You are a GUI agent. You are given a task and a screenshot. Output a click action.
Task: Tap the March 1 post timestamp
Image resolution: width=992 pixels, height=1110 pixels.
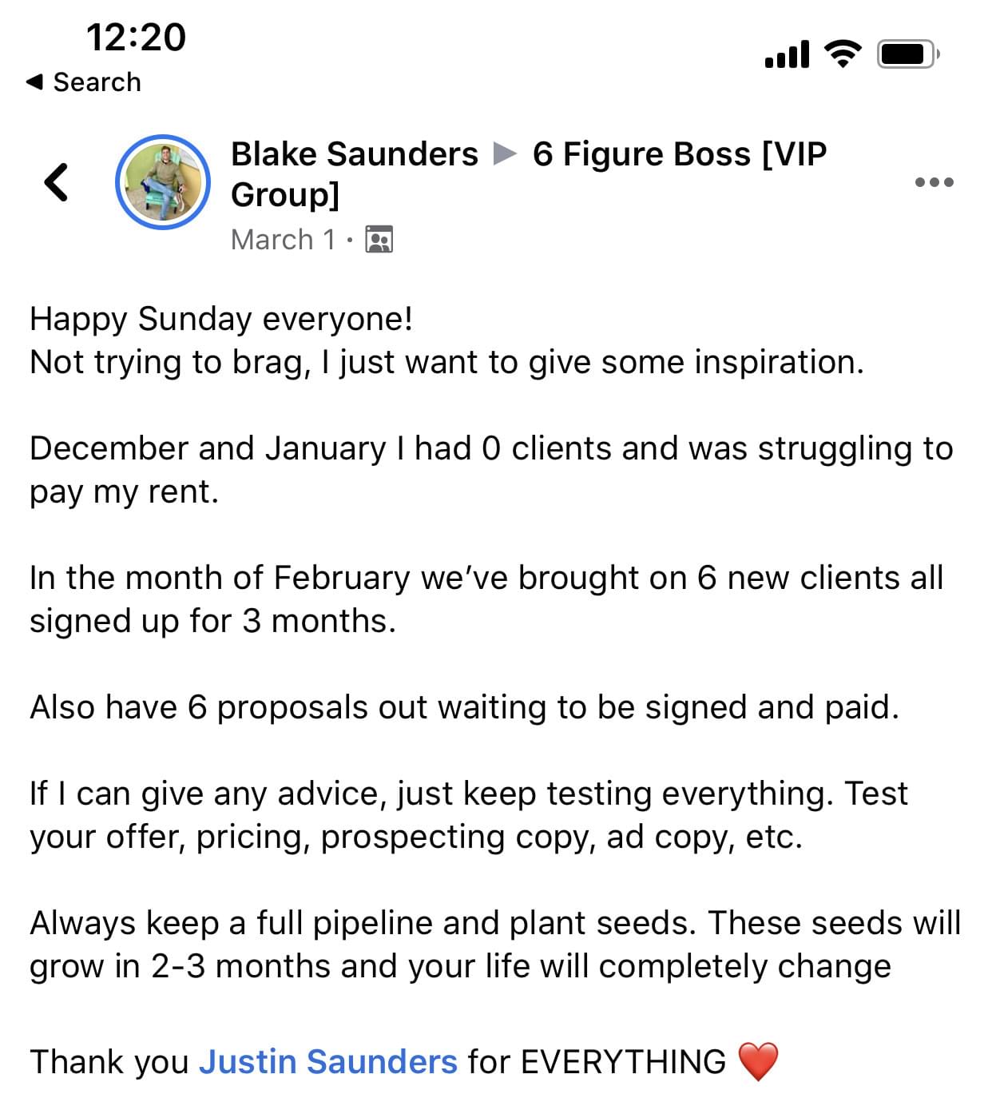pos(283,239)
